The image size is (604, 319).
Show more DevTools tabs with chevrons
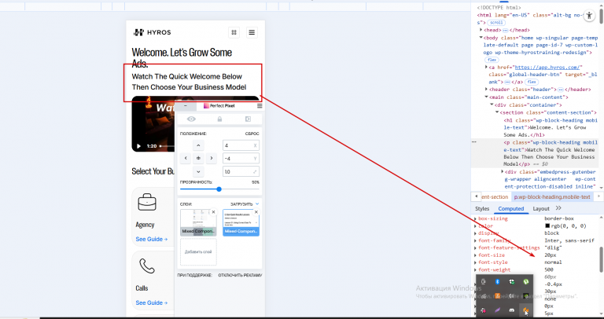click(x=558, y=208)
